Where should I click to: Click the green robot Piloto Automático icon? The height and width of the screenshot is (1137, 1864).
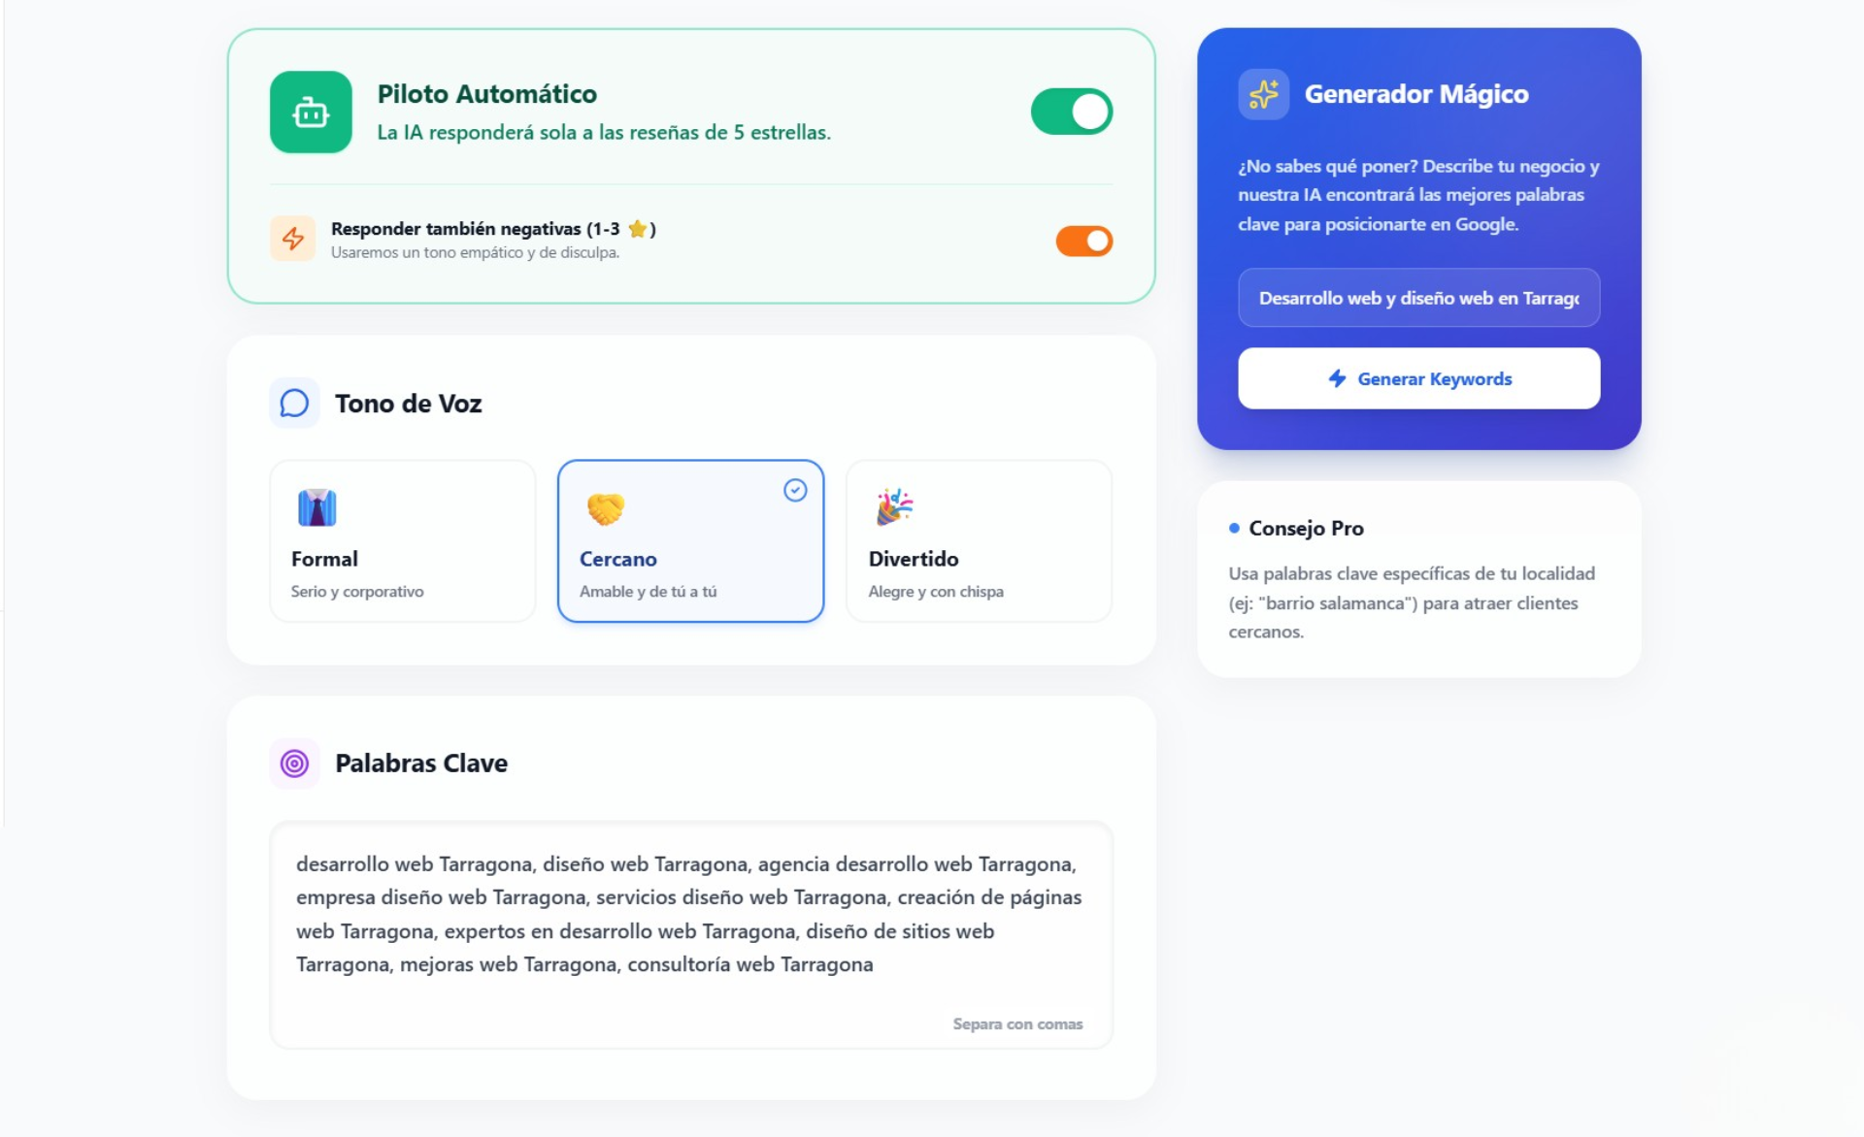(311, 113)
